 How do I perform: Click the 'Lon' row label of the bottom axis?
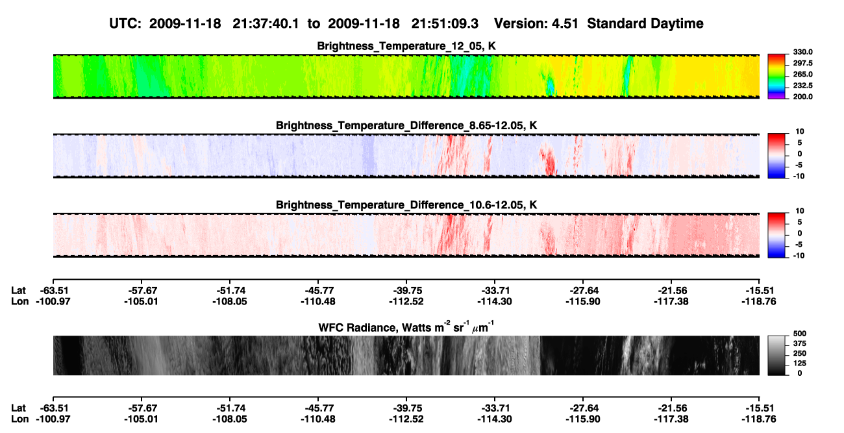coord(20,418)
